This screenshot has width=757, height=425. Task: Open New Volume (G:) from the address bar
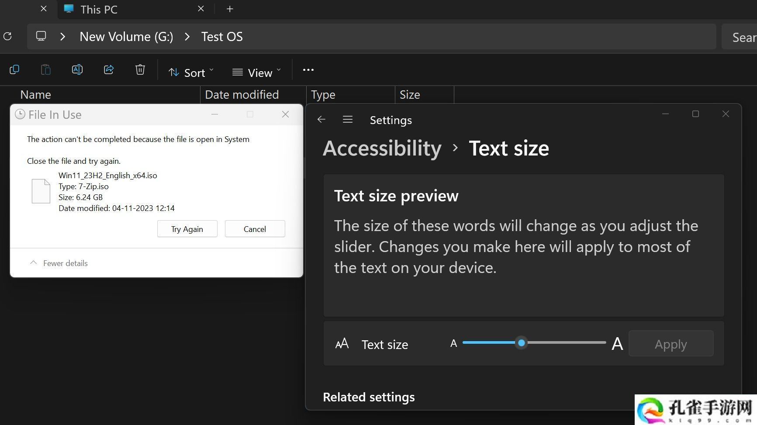[x=126, y=36]
